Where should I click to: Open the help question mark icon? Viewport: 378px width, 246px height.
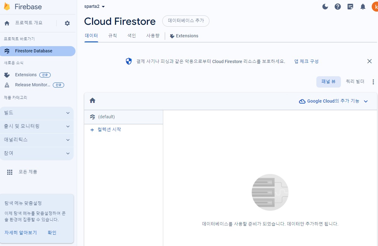[338, 7]
